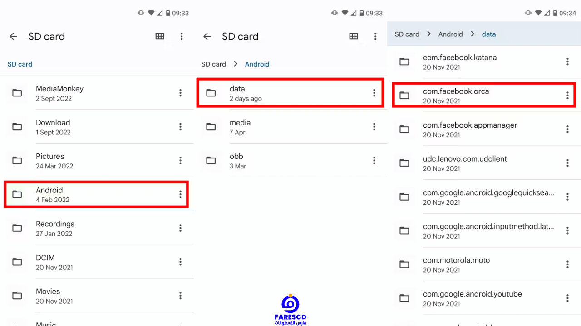Select Android breadcrumb in right panel
This screenshot has height=326, width=581.
(451, 34)
